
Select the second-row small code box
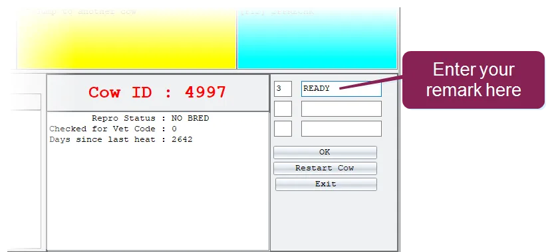click(x=283, y=109)
